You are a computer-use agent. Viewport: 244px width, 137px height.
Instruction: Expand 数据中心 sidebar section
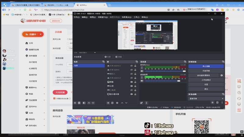pyautogui.click(x=44, y=88)
